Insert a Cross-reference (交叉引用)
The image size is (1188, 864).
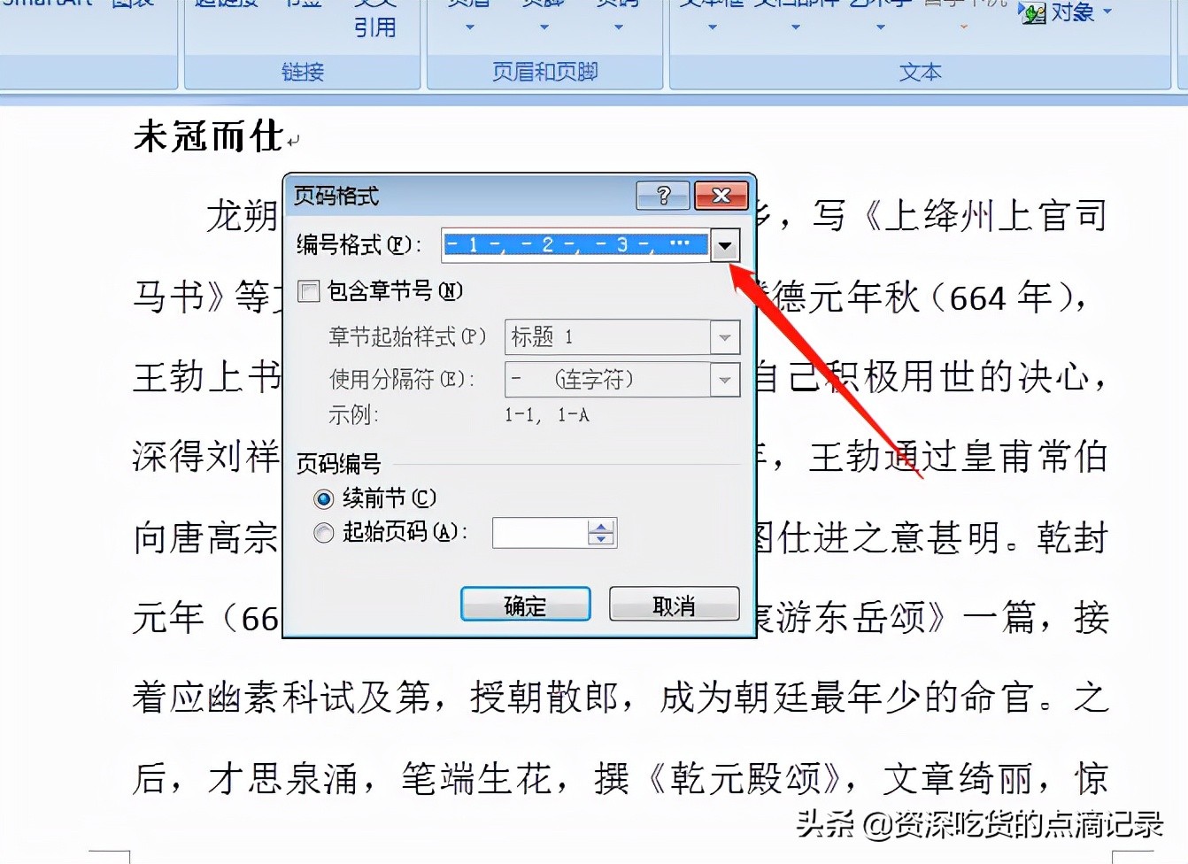376,16
